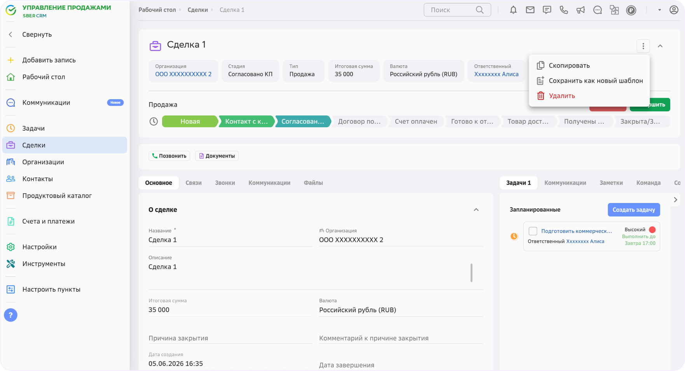Open Контакты in the sidebar
Screen dimensions: 685x371
[65, 179]
